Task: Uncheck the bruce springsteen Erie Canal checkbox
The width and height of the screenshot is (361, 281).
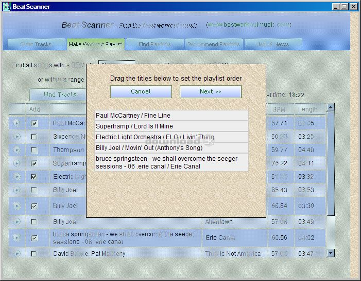Action: (x=34, y=238)
